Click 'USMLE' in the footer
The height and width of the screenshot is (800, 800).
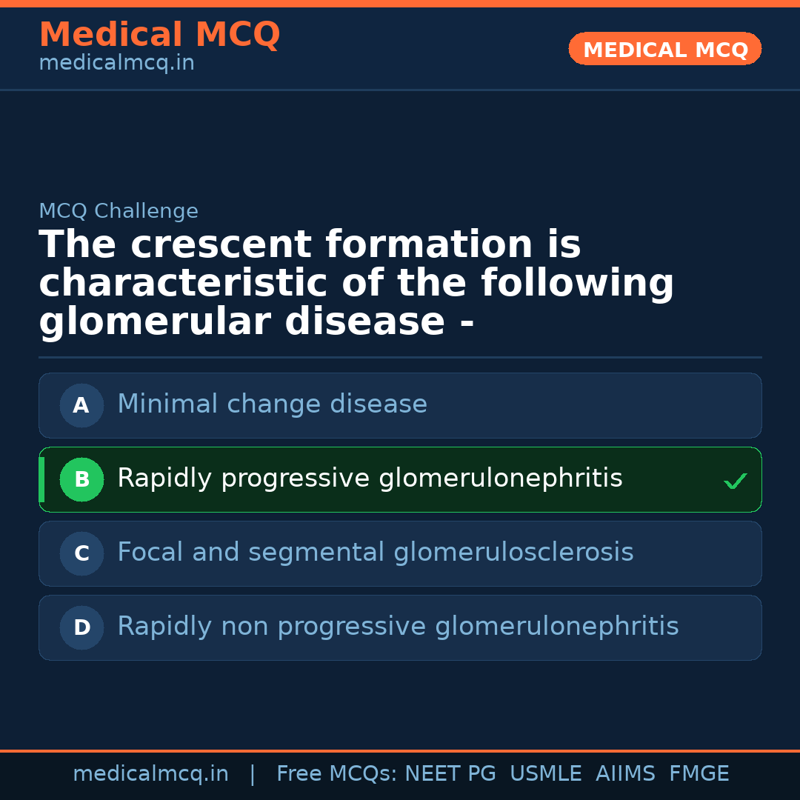point(545,774)
